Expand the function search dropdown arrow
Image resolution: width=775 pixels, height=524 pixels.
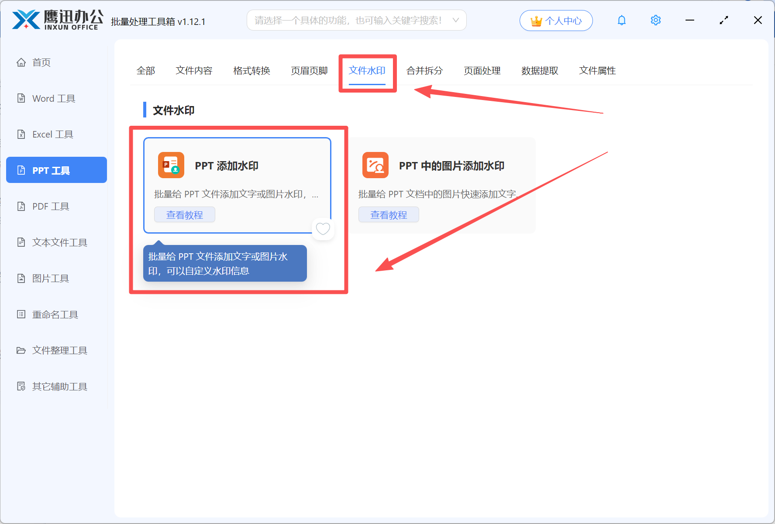(455, 21)
